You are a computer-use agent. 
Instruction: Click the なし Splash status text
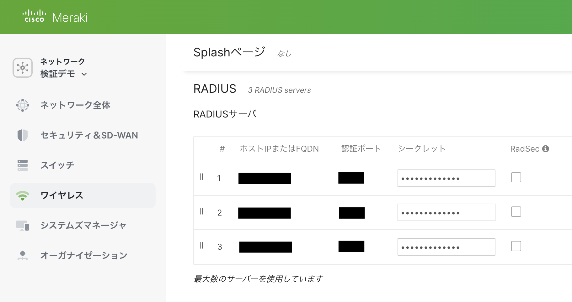(284, 54)
